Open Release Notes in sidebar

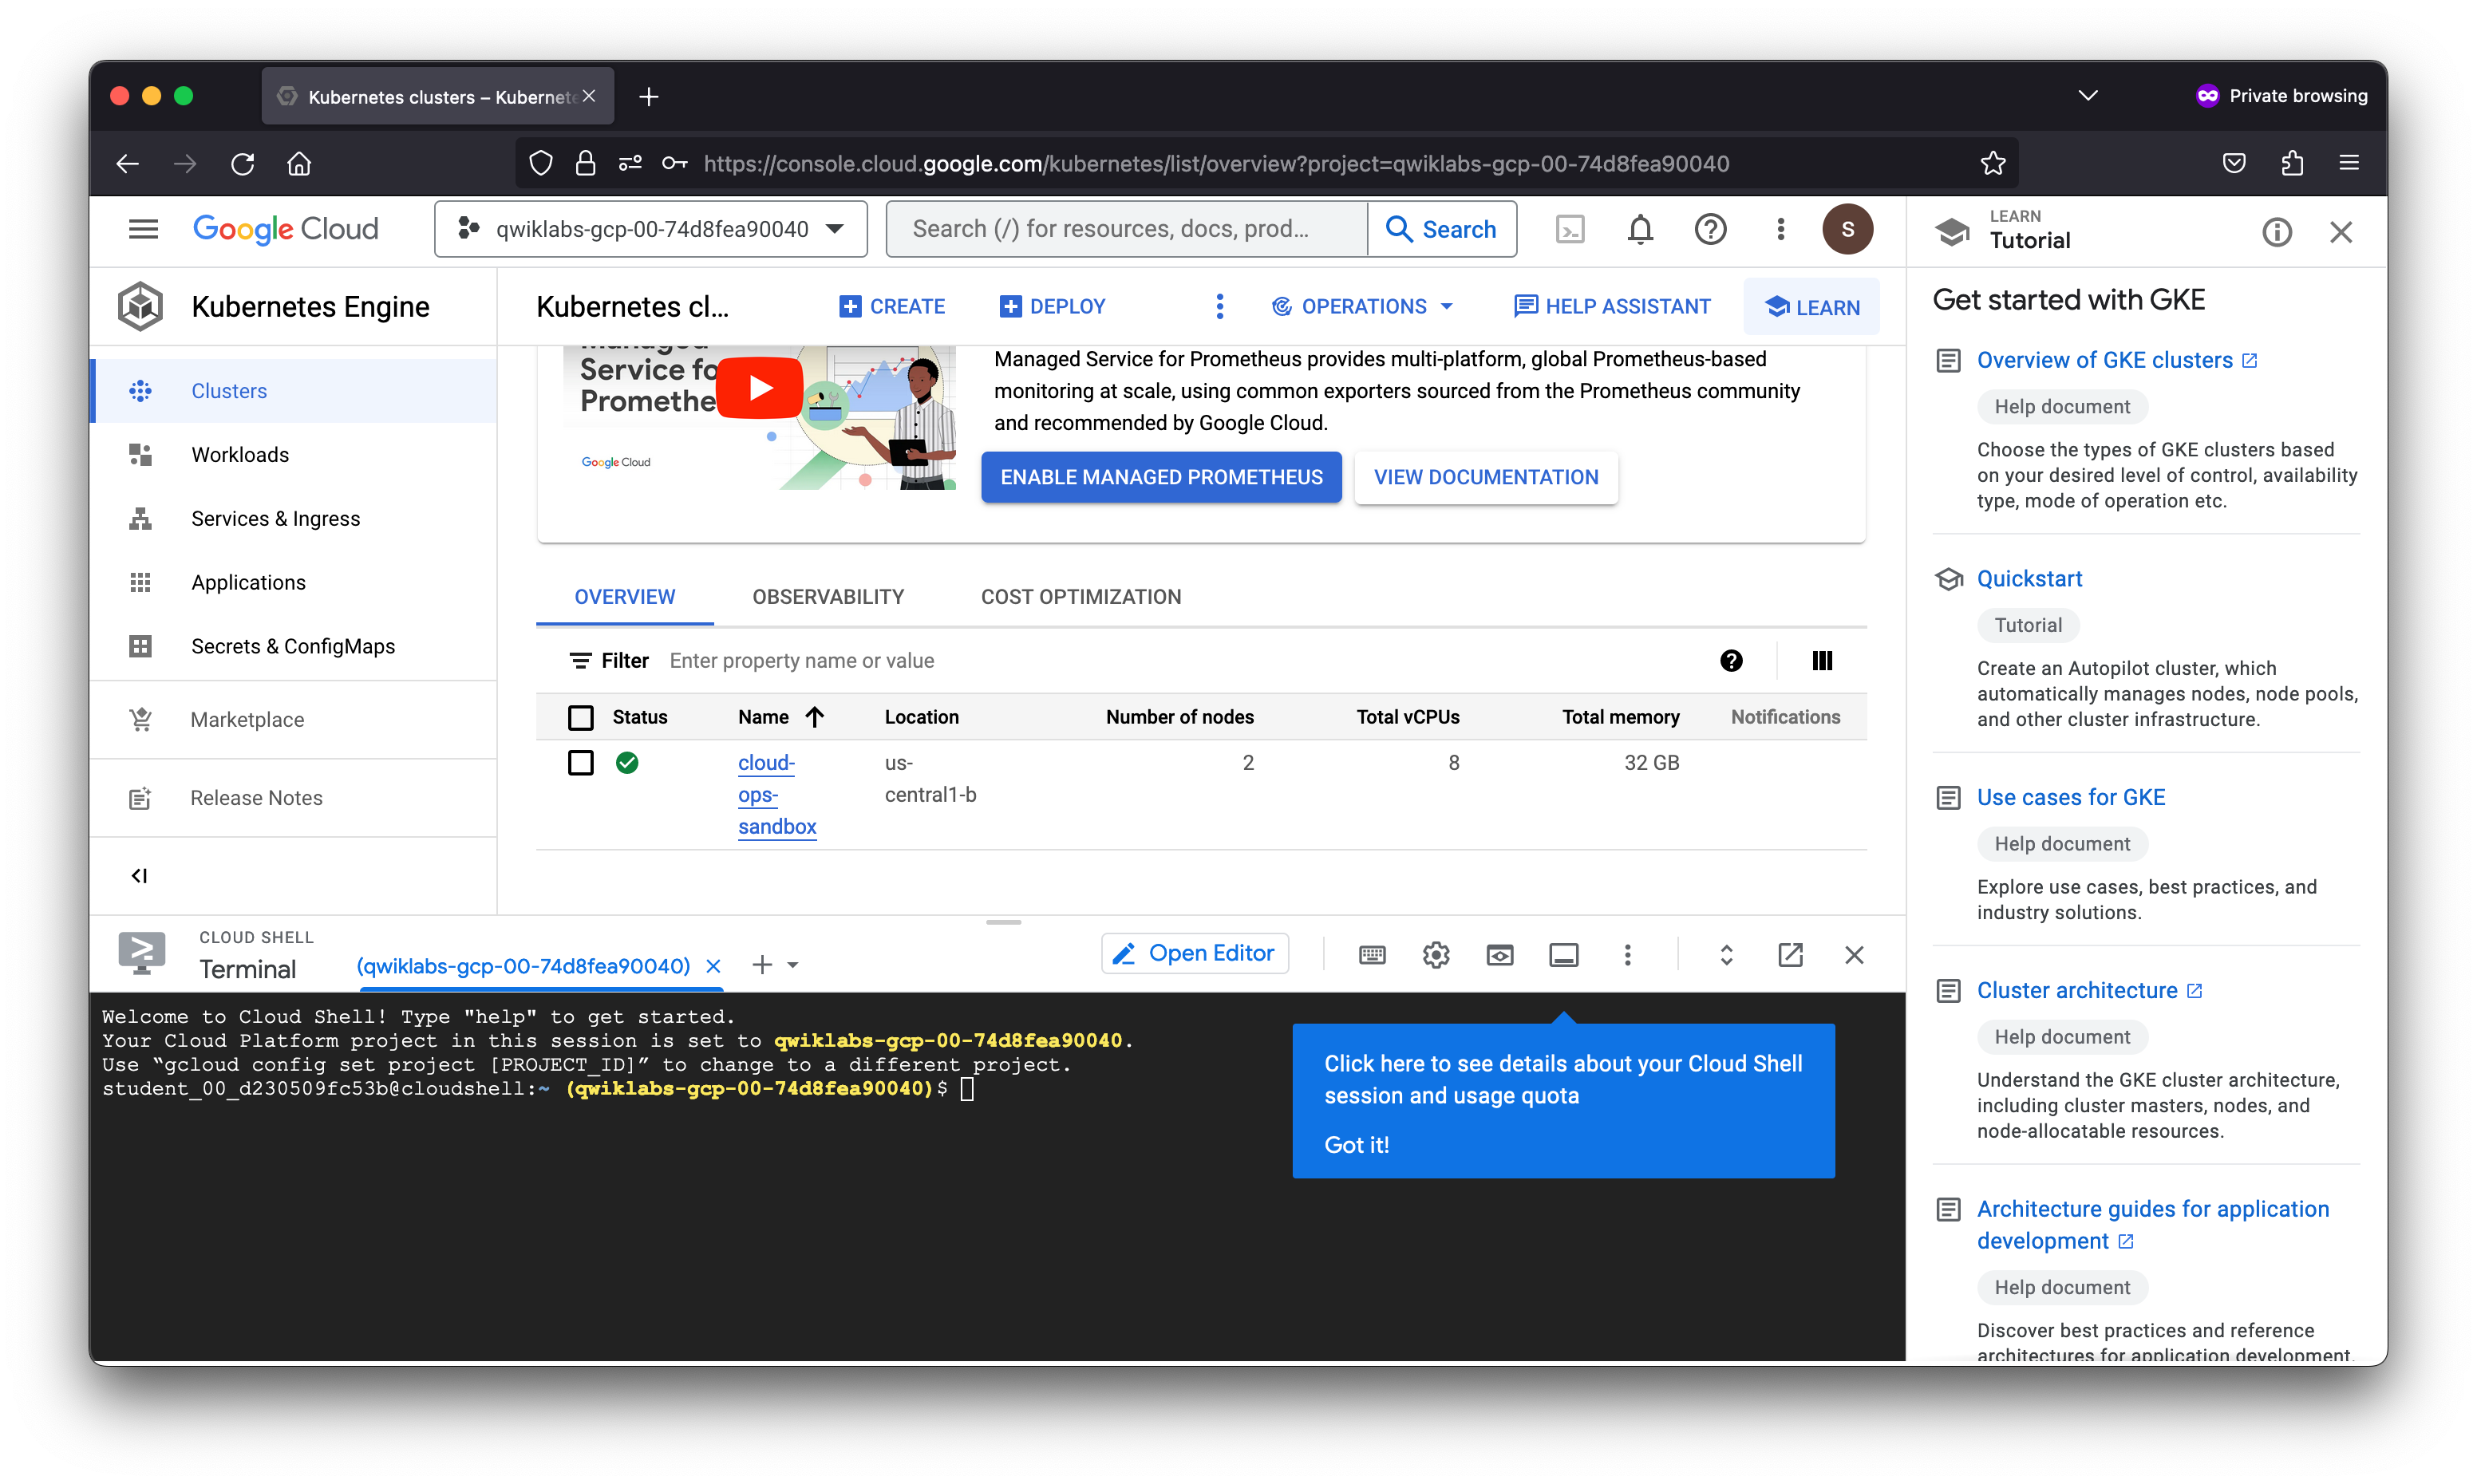(293, 798)
